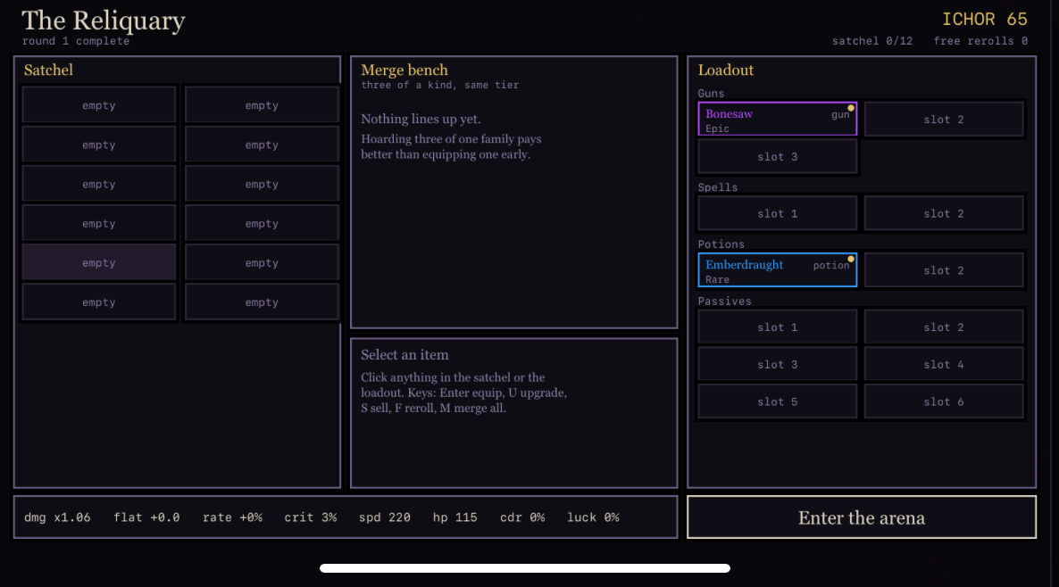Pick Spells slot 2
Screen dimensions: 1059x587
(944, 213)
